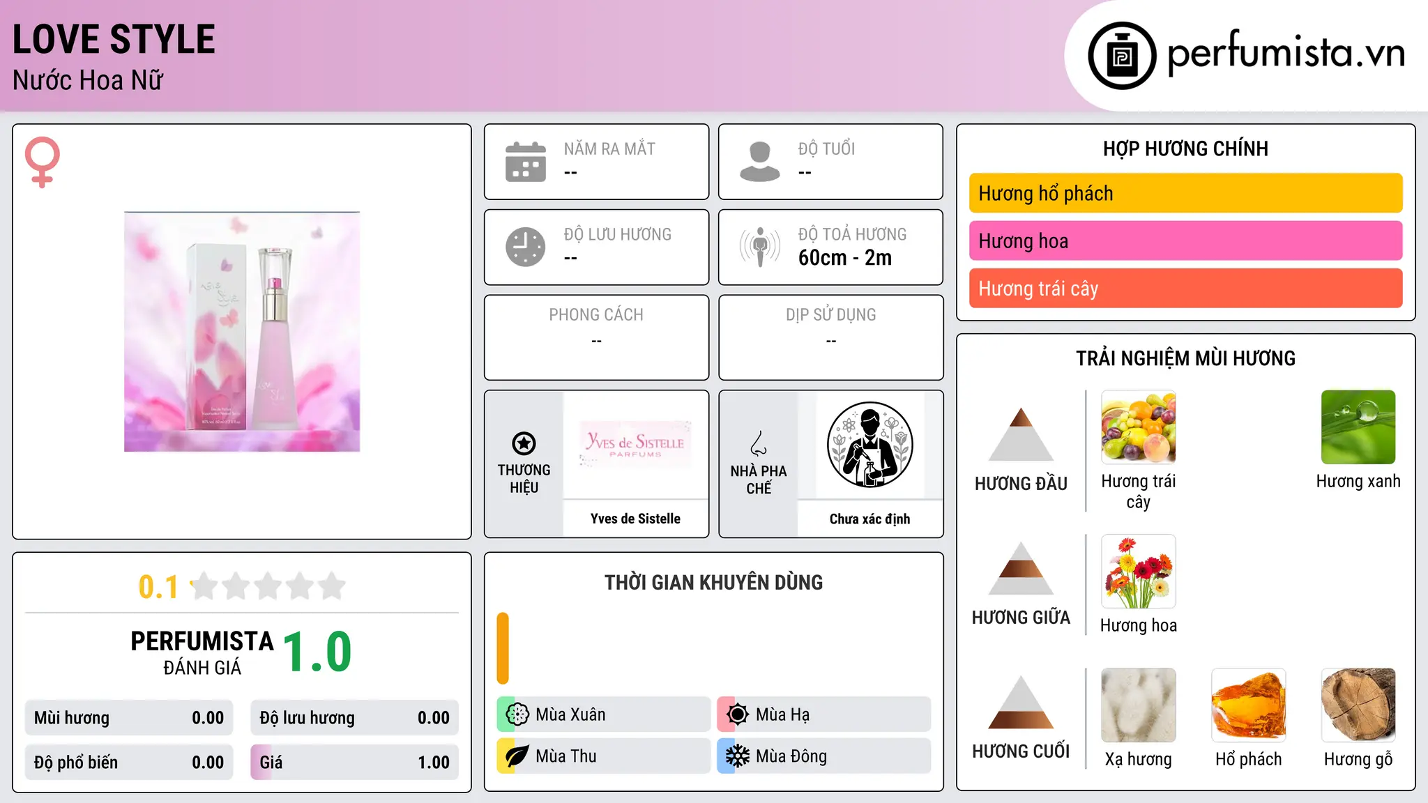Select the Hổ phách amber image
The height and width of the screenshot is (803, 1428).
pos(1249,705)
